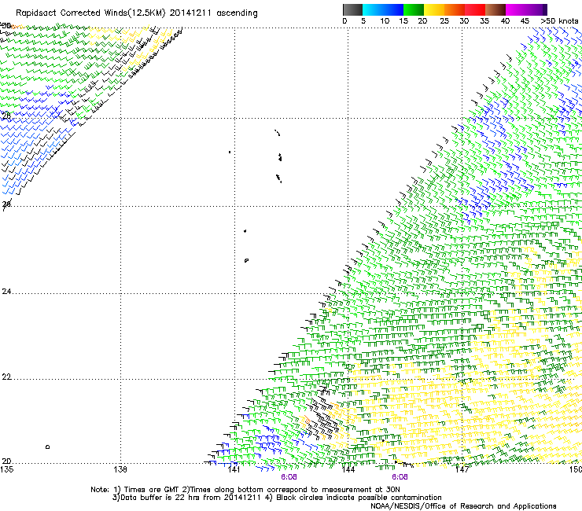Screen dimensions: 582x511
Task: Click the purple '6:08' time near 144
Action: click(400, 477)
